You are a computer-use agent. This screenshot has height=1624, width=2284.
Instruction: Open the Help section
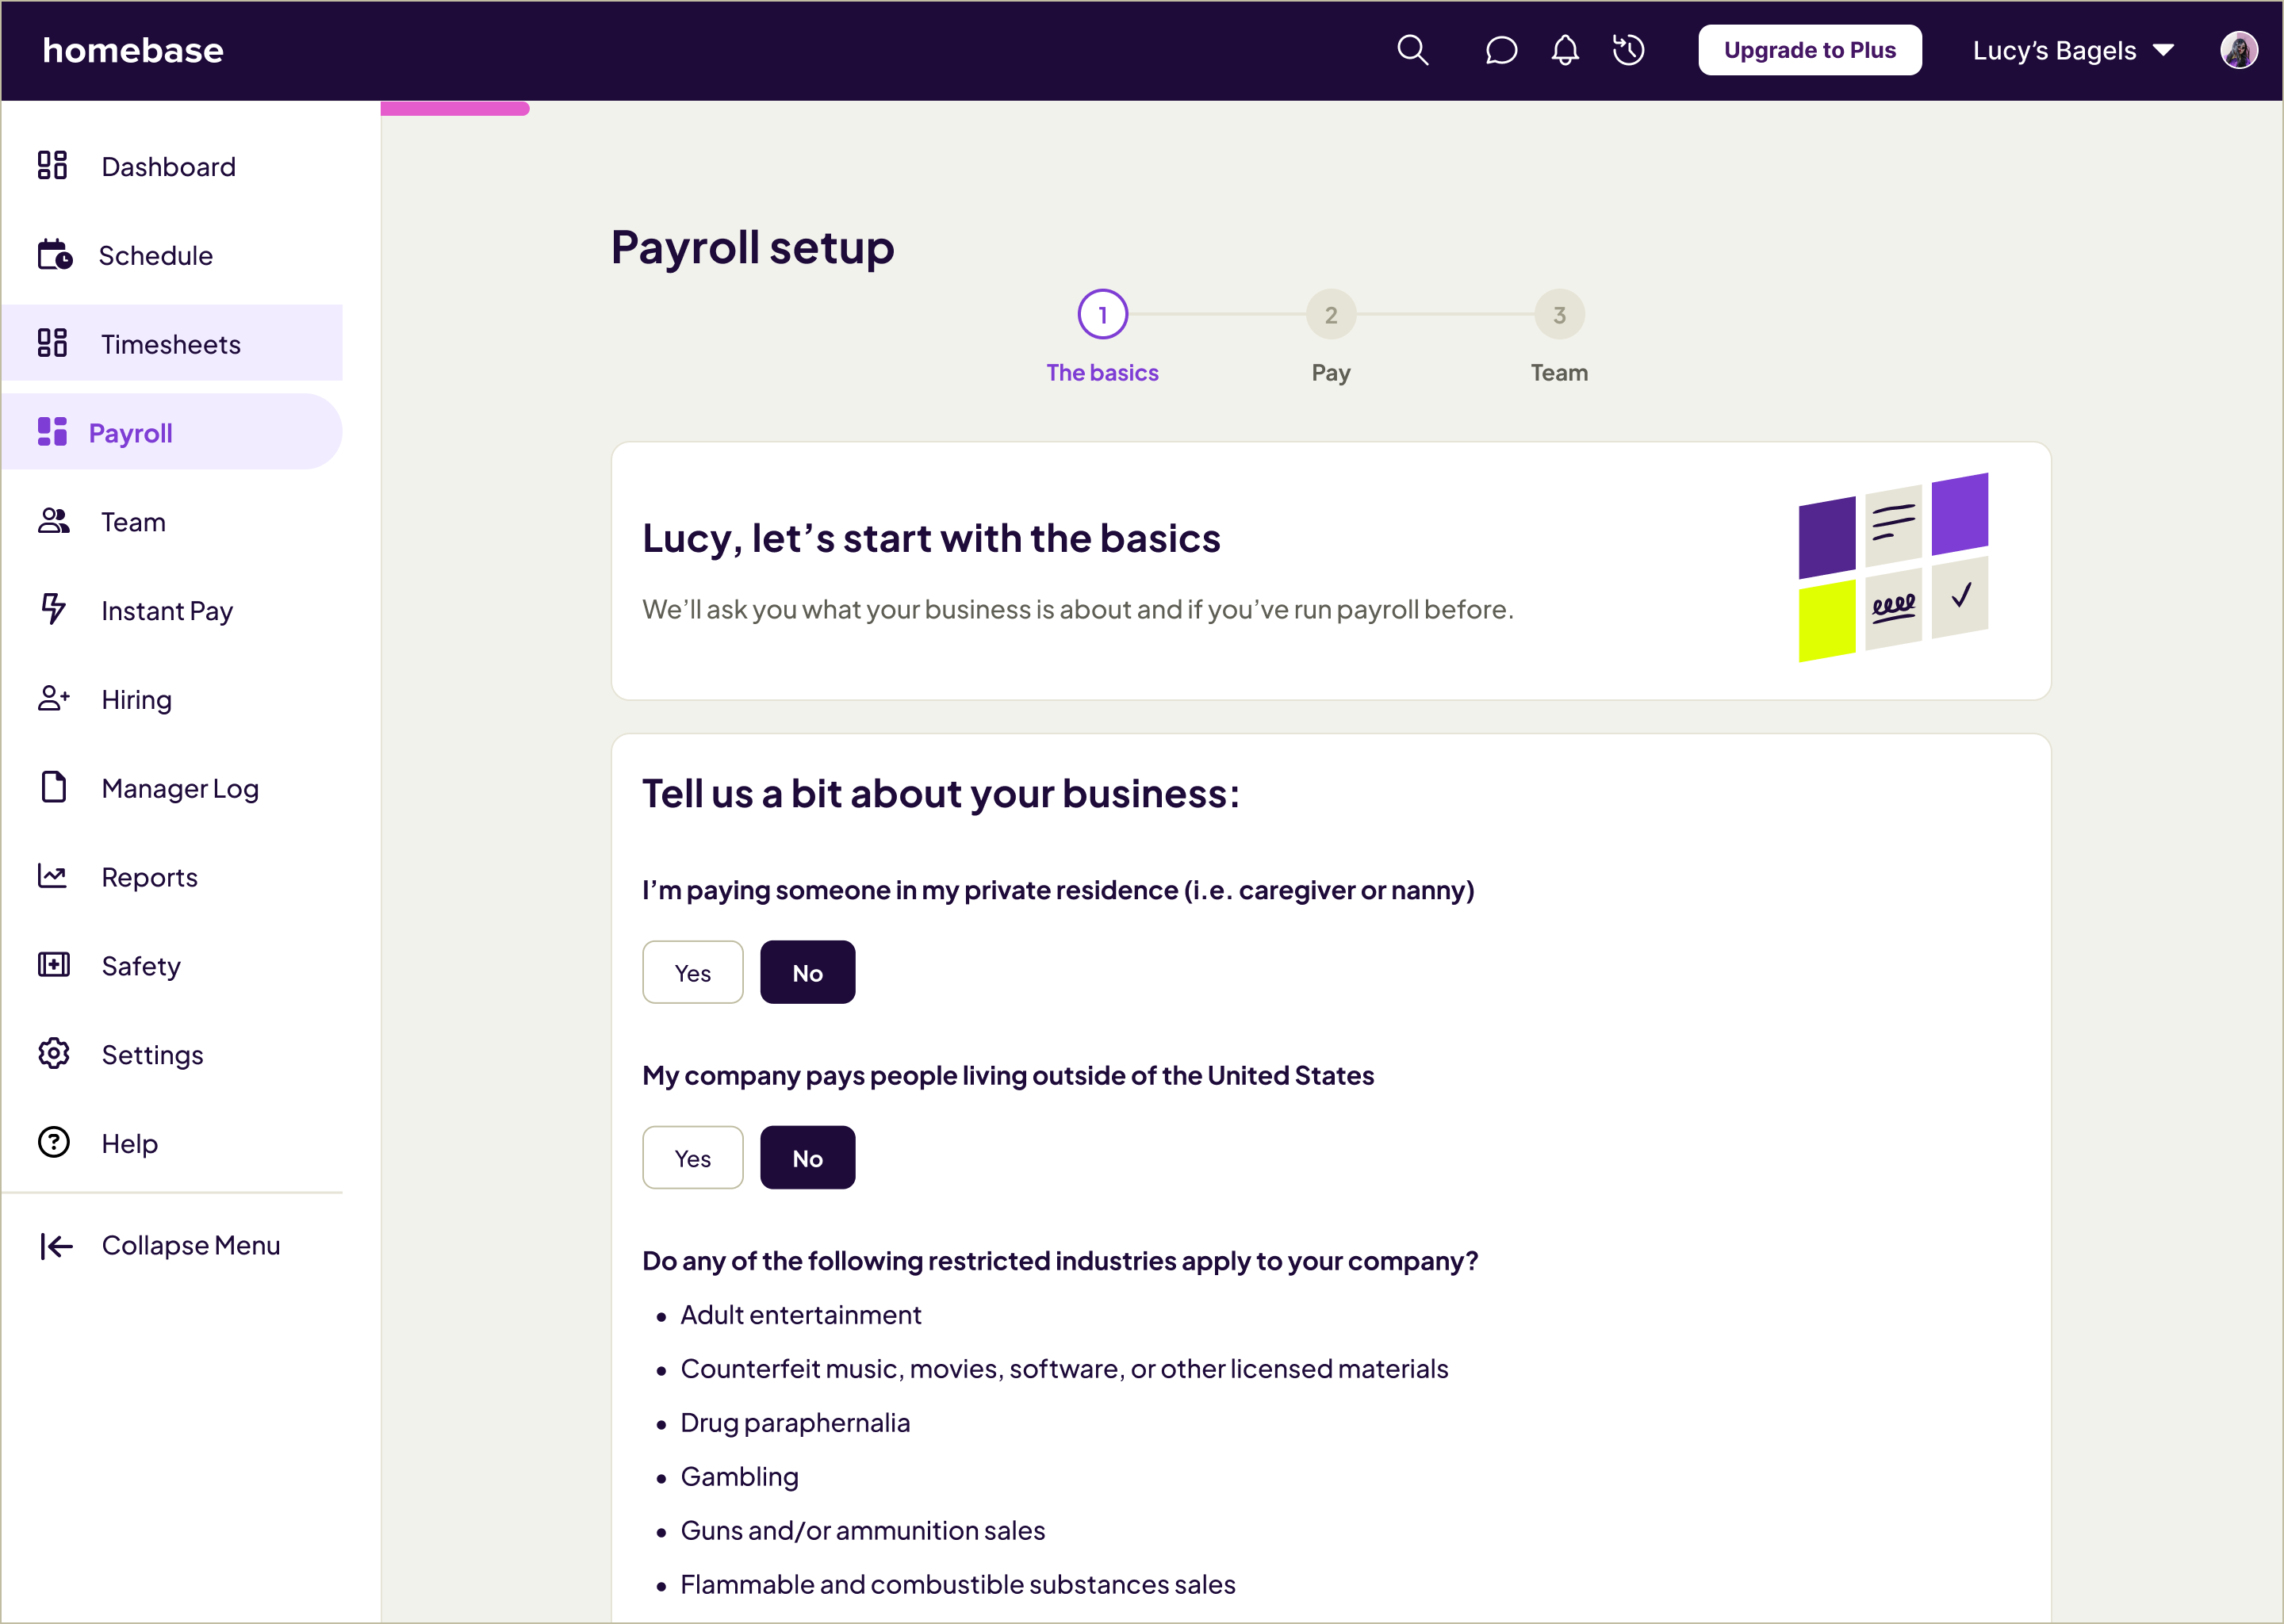128,1143
